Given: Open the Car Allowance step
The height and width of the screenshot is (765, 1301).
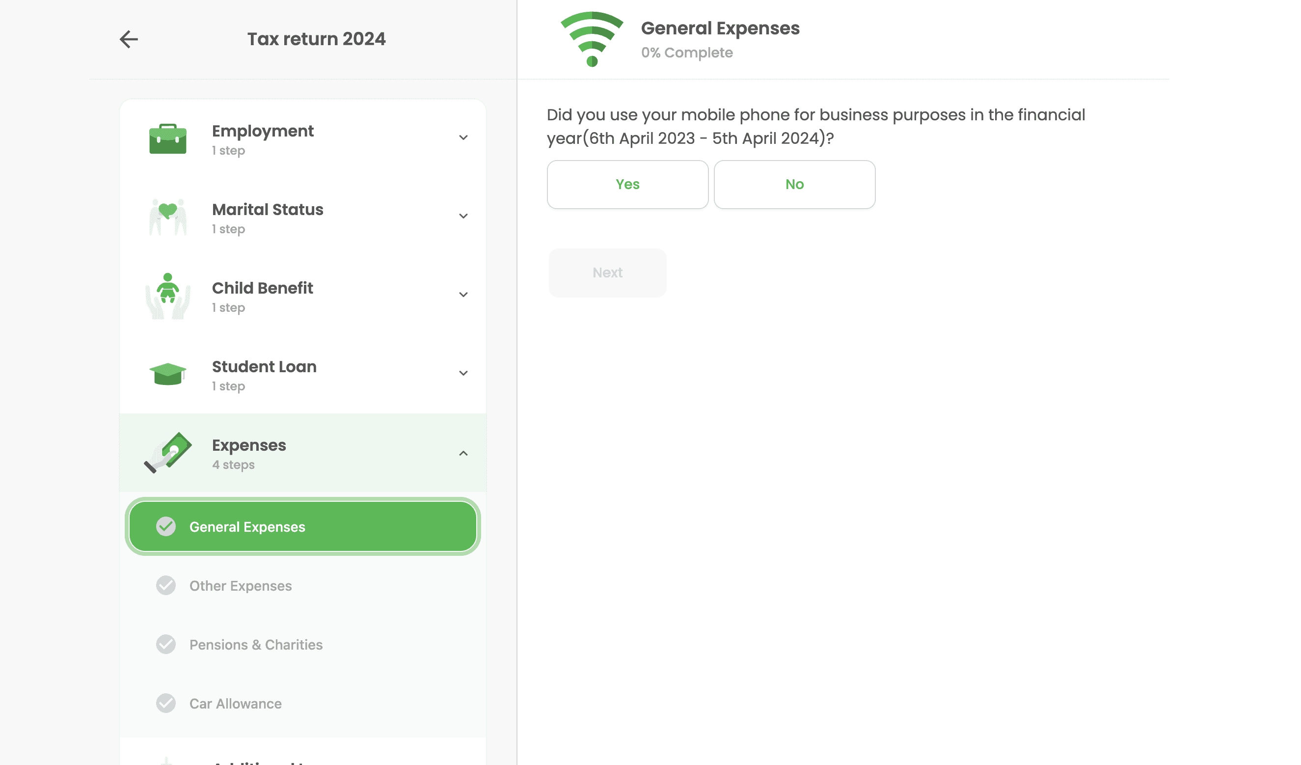Looking at the screenshot, I should point(236,704).
